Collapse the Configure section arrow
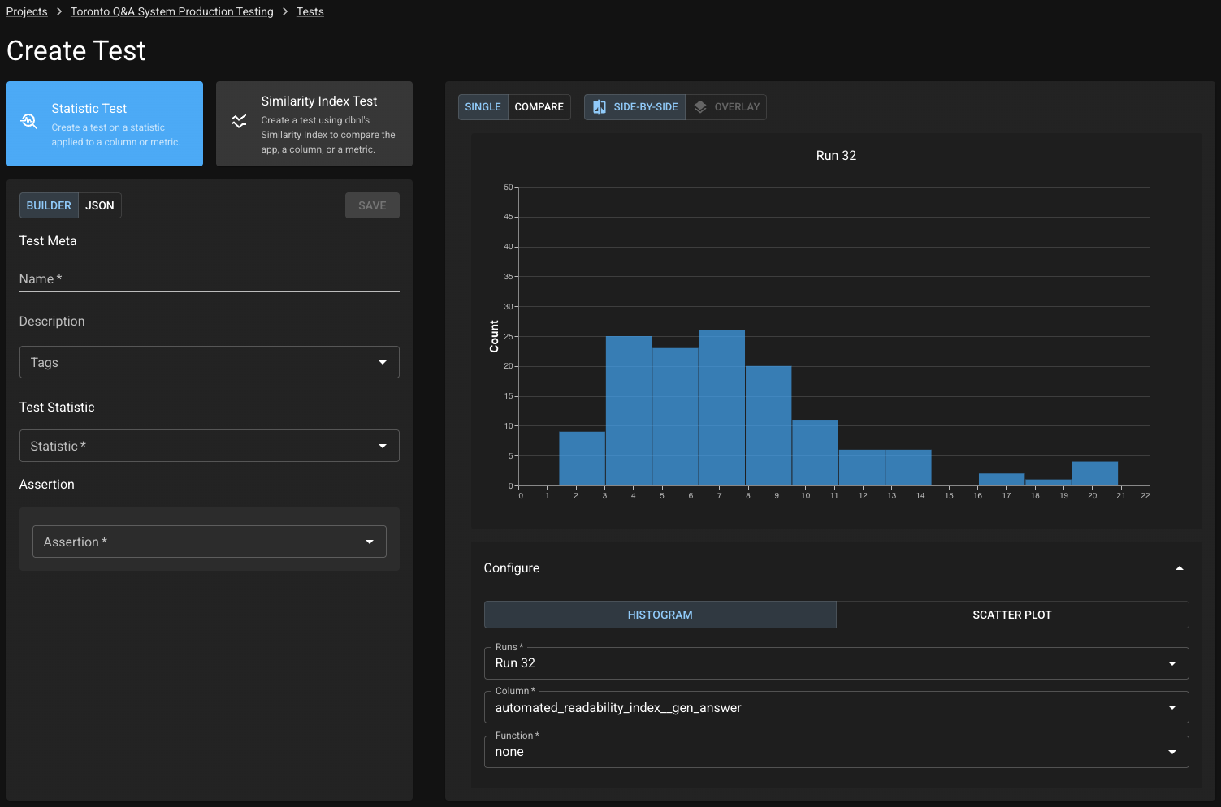The height and width of the screenshot is (807, 1221). click(1179, 568)
